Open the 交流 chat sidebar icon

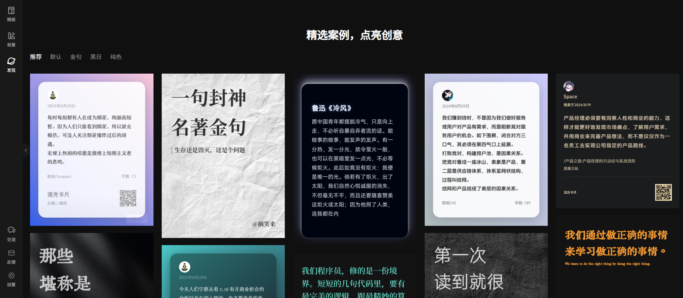tap(11, 234)
